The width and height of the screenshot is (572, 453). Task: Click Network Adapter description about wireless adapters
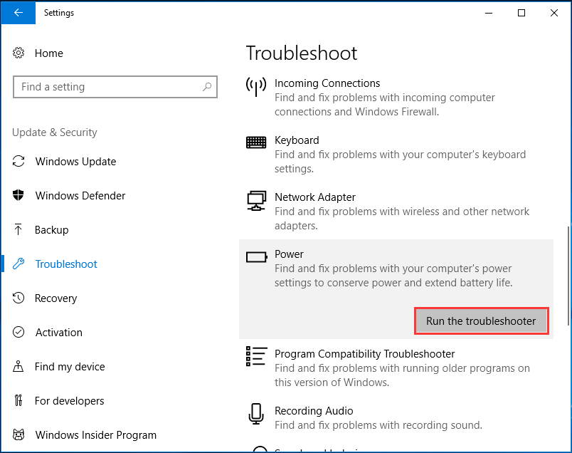point(402,219)
